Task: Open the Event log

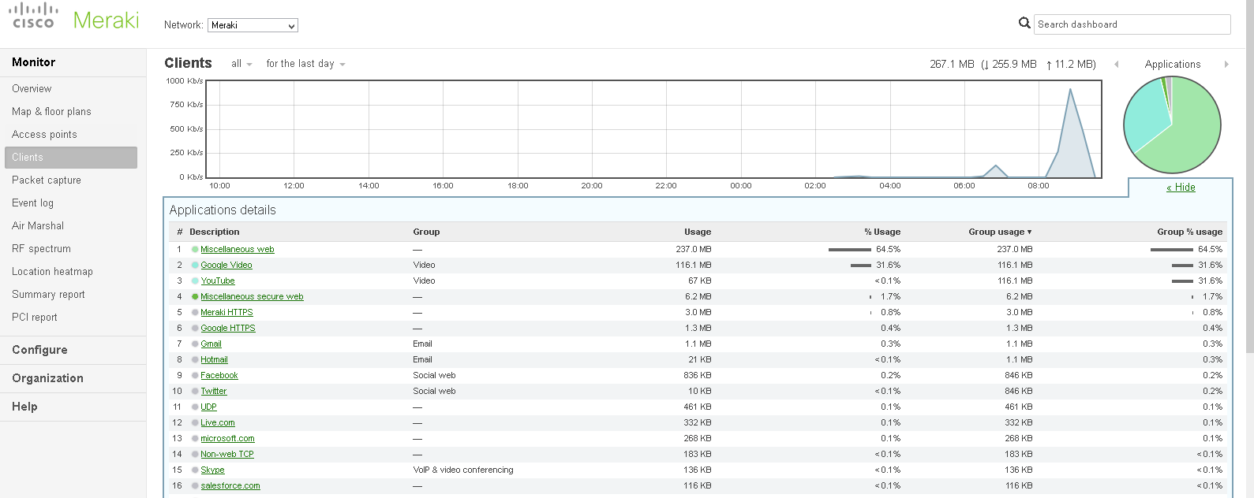Action: 32,203
